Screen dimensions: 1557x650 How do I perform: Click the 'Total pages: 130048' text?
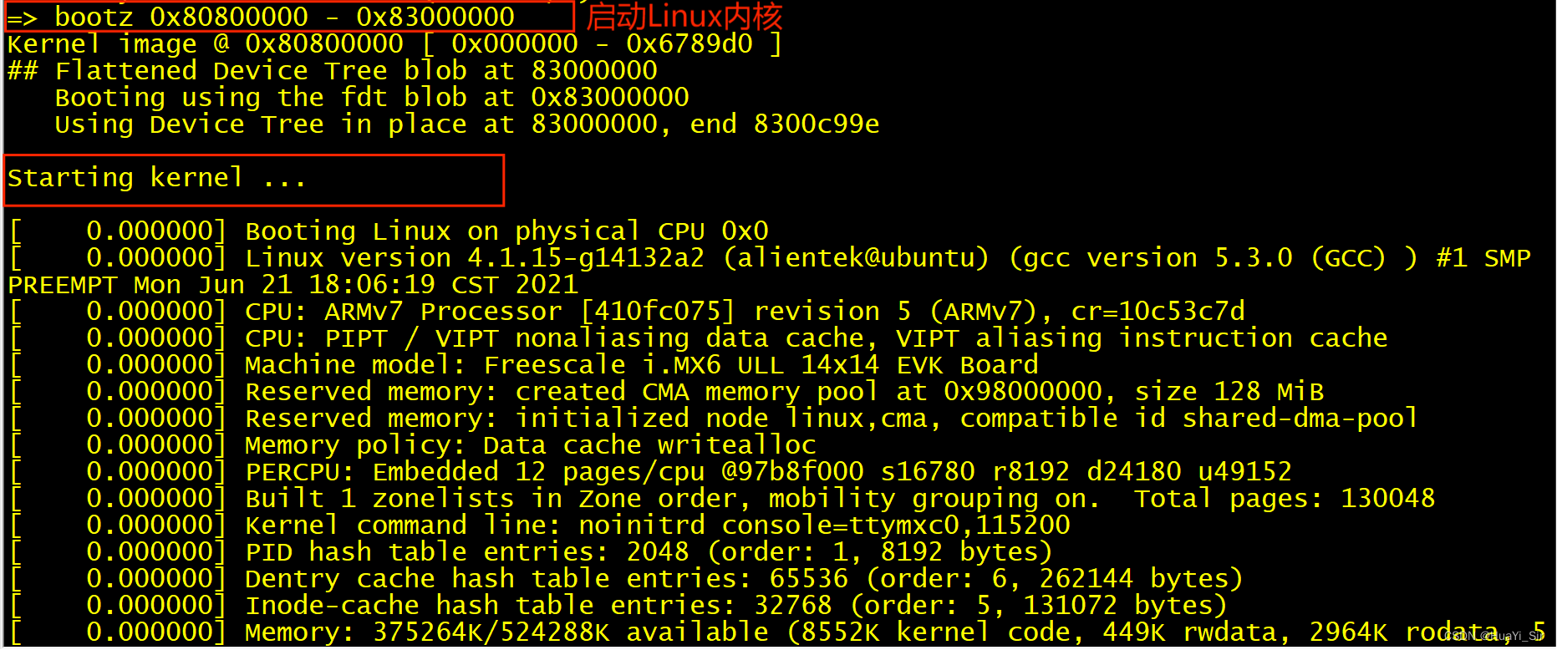[1285, 498]
